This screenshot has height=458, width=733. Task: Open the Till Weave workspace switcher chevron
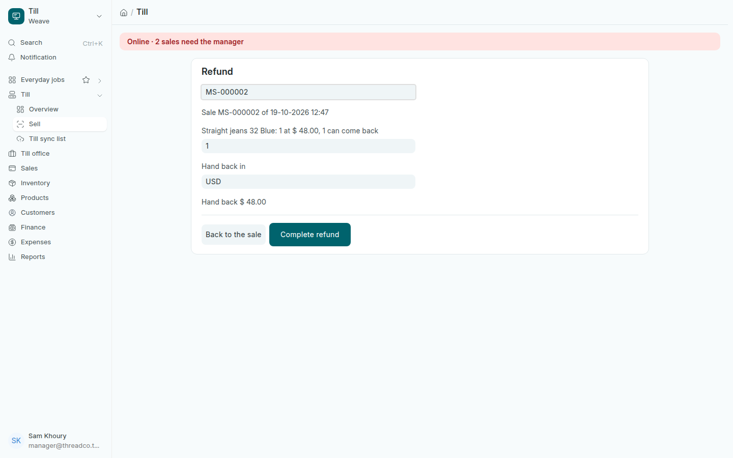click(99, 16)
